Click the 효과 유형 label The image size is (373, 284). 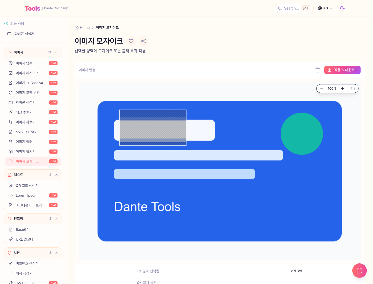[150, 282]
